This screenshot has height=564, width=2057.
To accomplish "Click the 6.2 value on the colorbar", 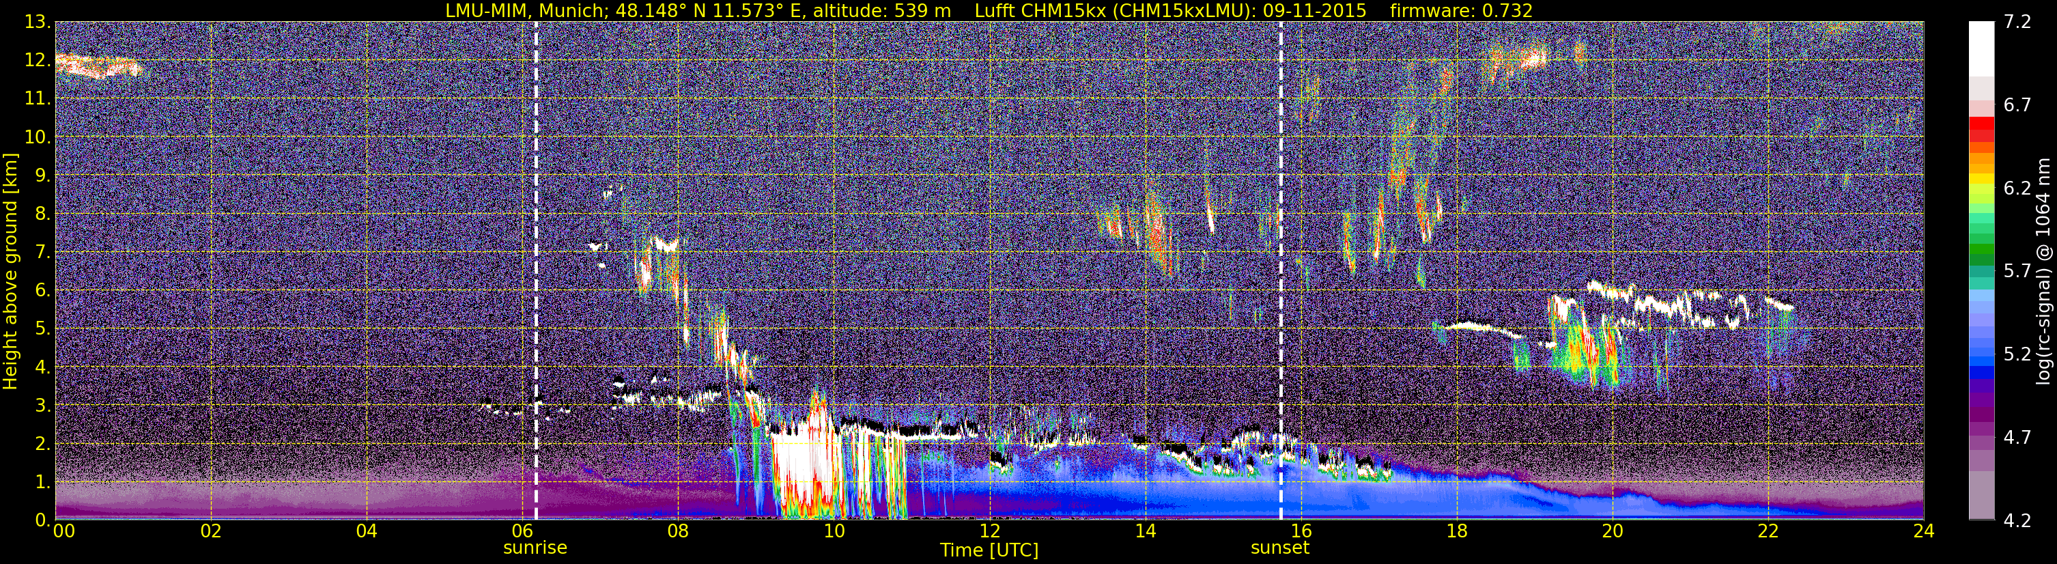I will (x=2017, y=188).
